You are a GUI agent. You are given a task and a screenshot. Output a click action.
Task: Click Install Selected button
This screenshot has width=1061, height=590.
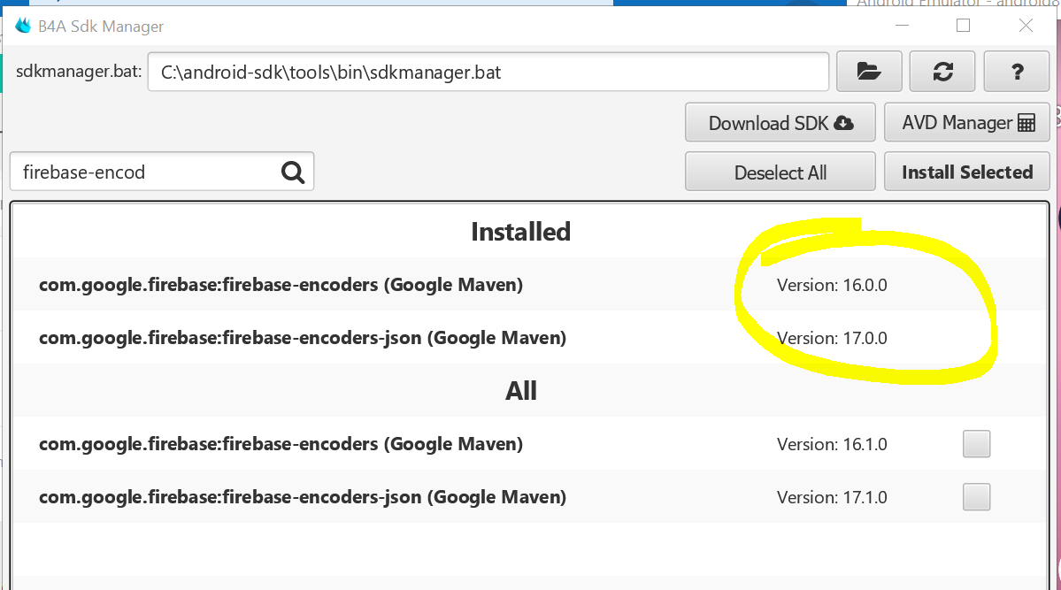(x=967, y=172)
